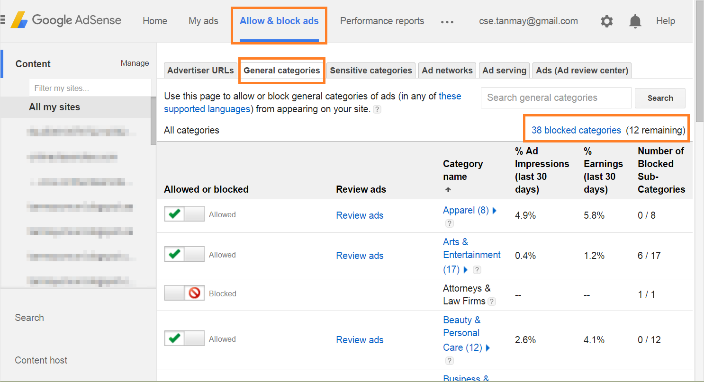
Task: Click the Search general categories field
Action: coord(556,98)
